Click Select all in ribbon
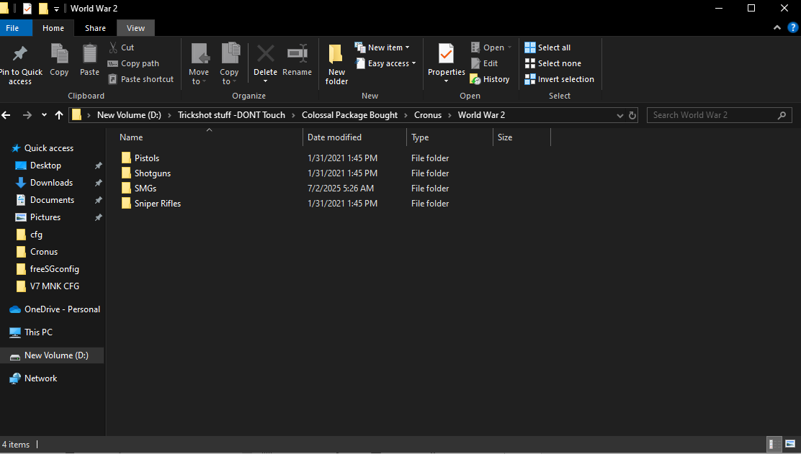This screenshot has height=454, width=801. tap(547, 47)
